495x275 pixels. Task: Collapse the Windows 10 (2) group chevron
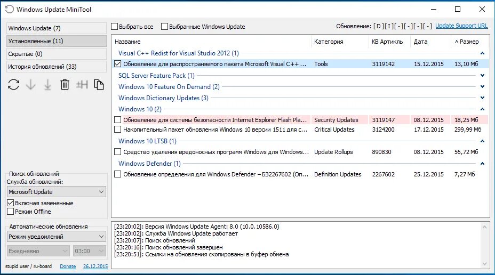coord(482,109)
